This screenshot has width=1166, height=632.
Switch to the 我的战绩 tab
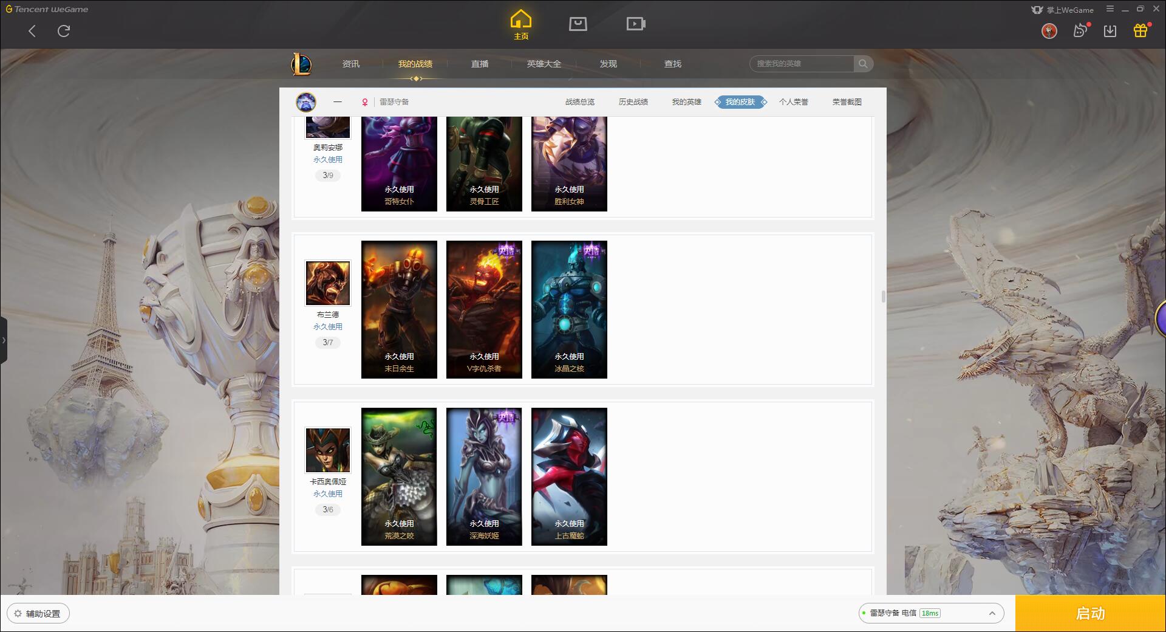click(415, 64)
